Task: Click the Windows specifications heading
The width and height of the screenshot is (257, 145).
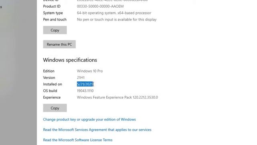Action: (70, 60)
